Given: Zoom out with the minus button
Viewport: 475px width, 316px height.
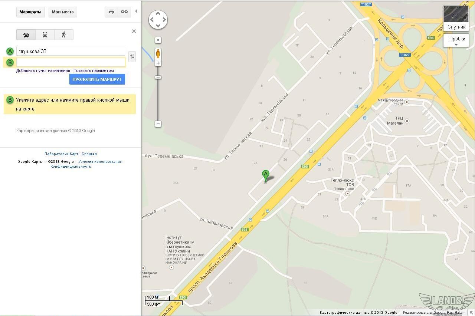Looking at the screenshot, I should 158,124.
